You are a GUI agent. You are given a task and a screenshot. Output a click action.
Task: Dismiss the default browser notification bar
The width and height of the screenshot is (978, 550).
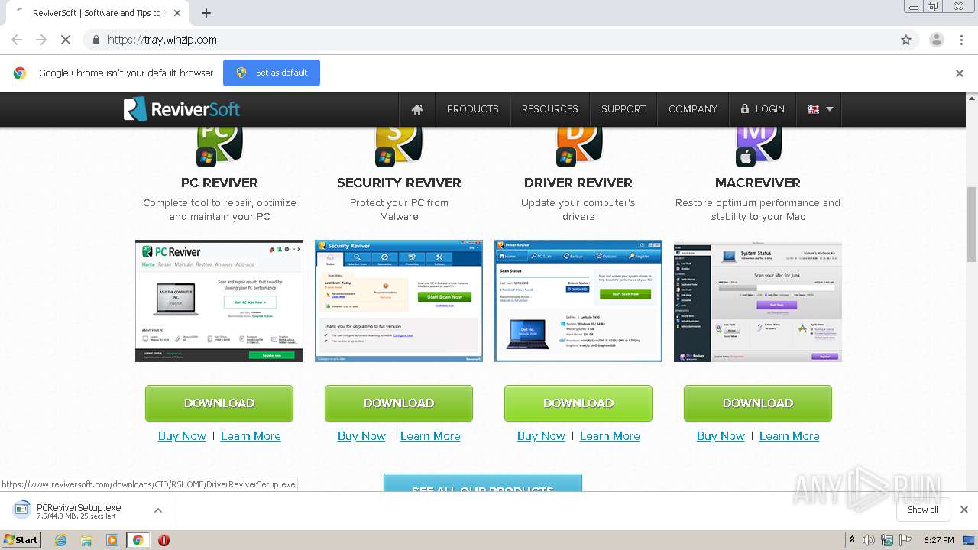[960, 73]
